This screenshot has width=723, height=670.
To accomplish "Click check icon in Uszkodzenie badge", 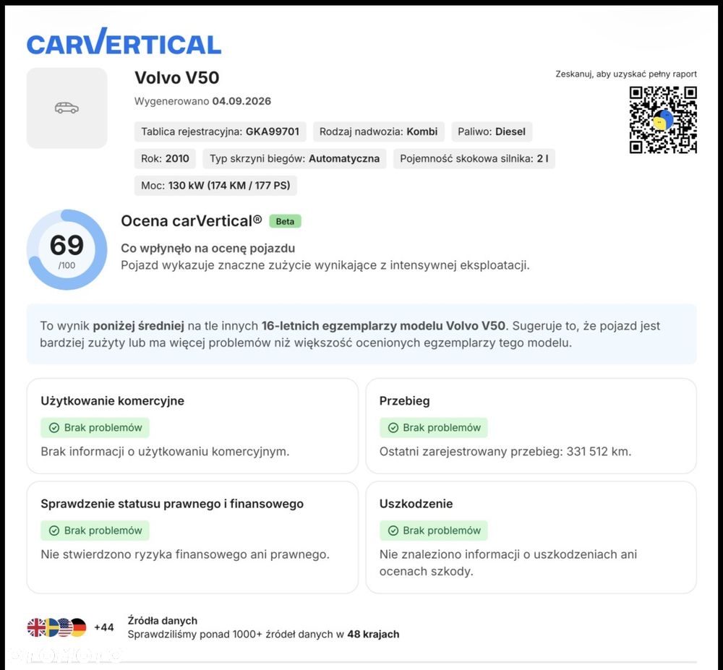I will (393, 531).
